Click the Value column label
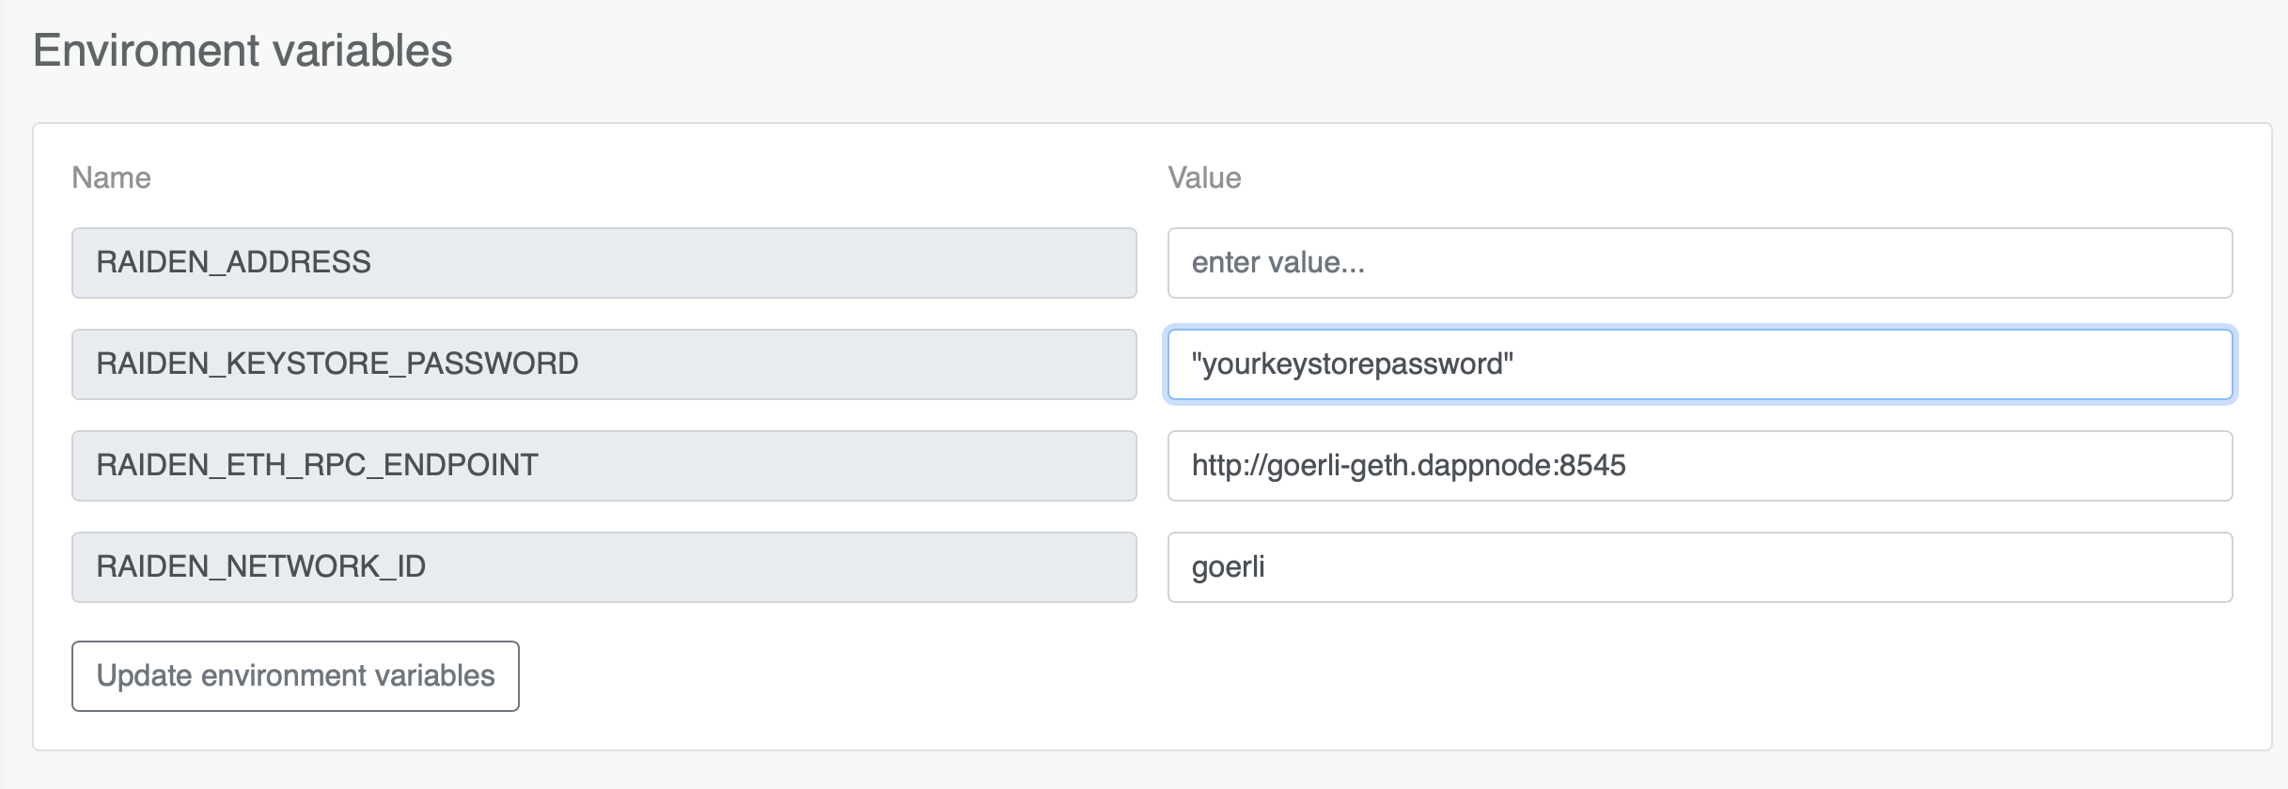2288x789 pixels. point(1204,178)
